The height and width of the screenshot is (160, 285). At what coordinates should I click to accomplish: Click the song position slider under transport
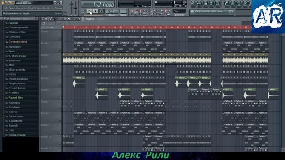(93, 15)
